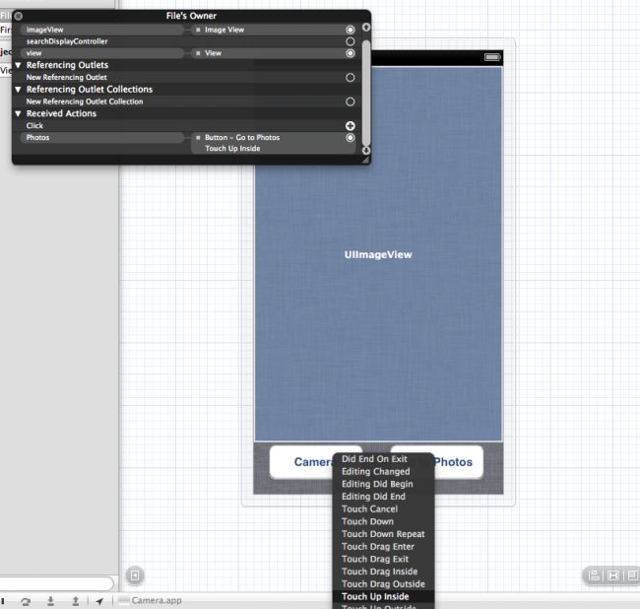Select Touch Drag Outside event
640x609 pixels.
384,584
